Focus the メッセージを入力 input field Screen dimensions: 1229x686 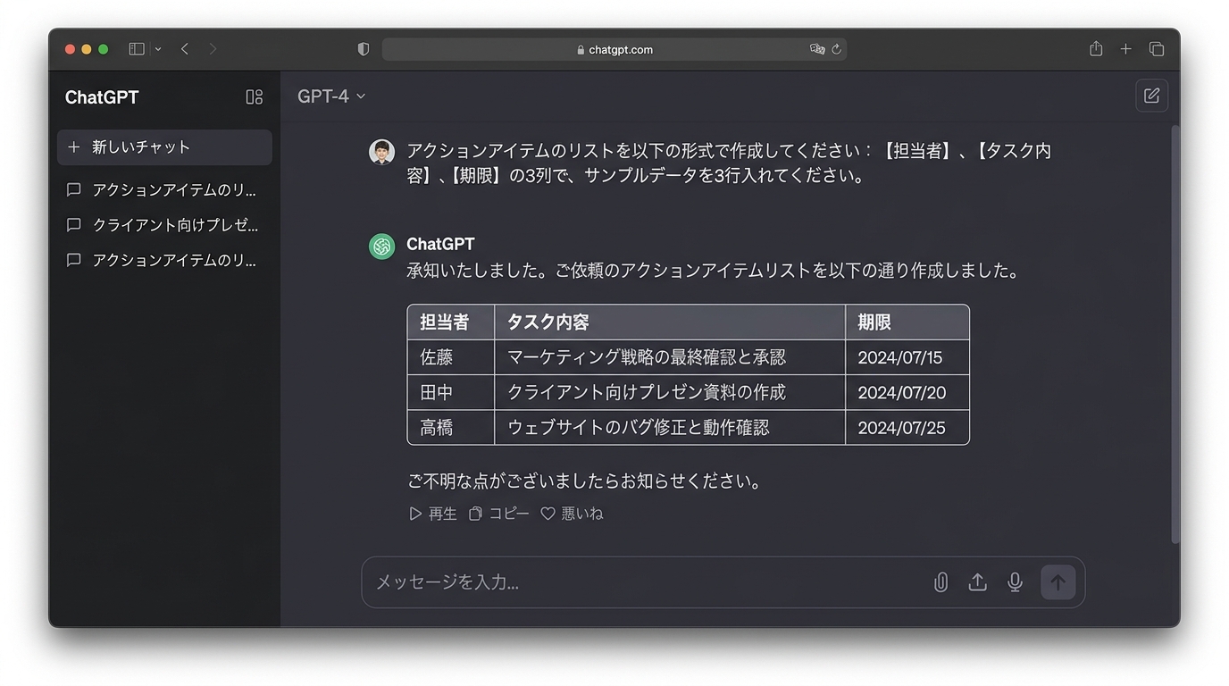pyautogui.click(x=643, y=582)
